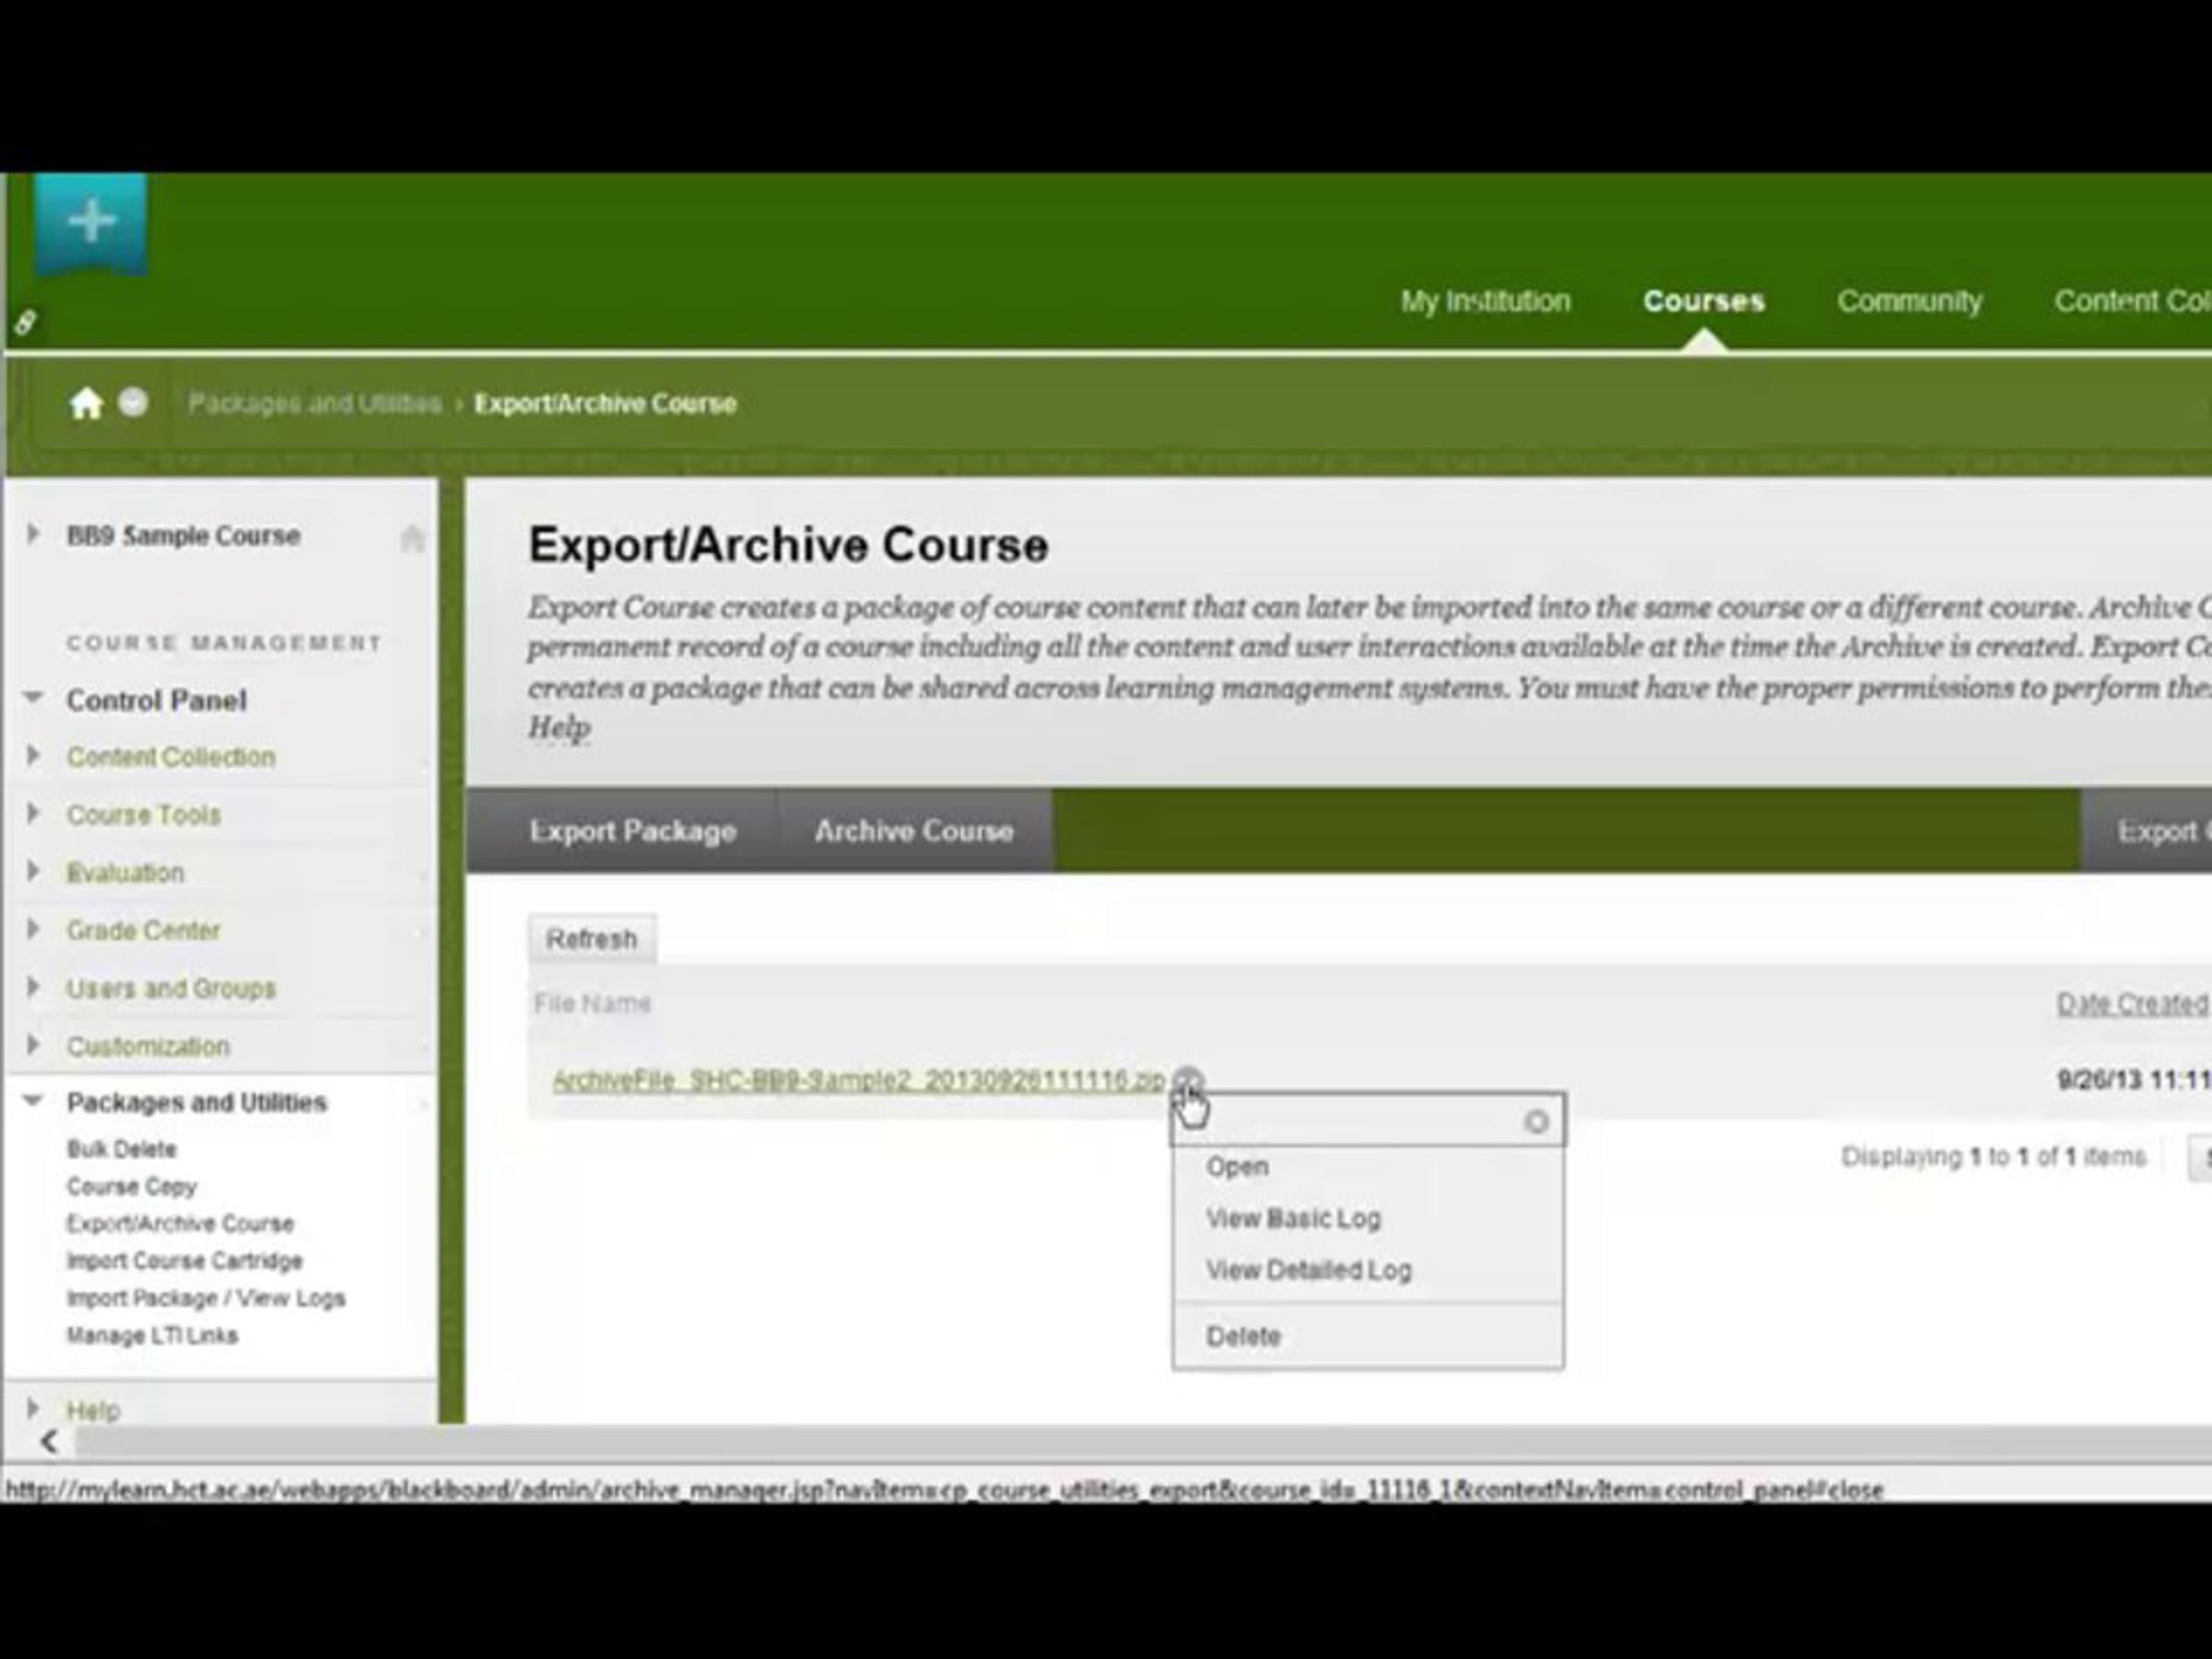This screenshot has height=1659, width=2212.
Task: Click the Export button at toolbar right edge
Action: pos(2147,831)
